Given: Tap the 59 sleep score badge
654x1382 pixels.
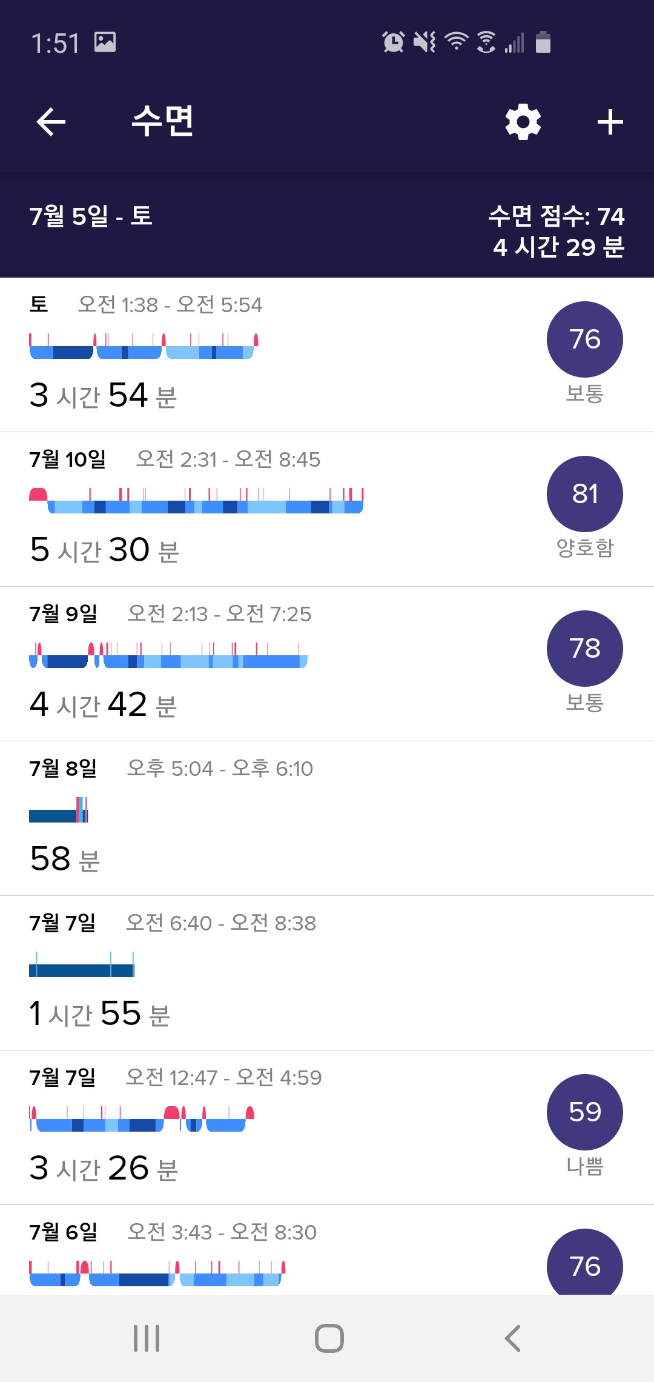Looking at the screenshot, I should tap(585, 1112).
